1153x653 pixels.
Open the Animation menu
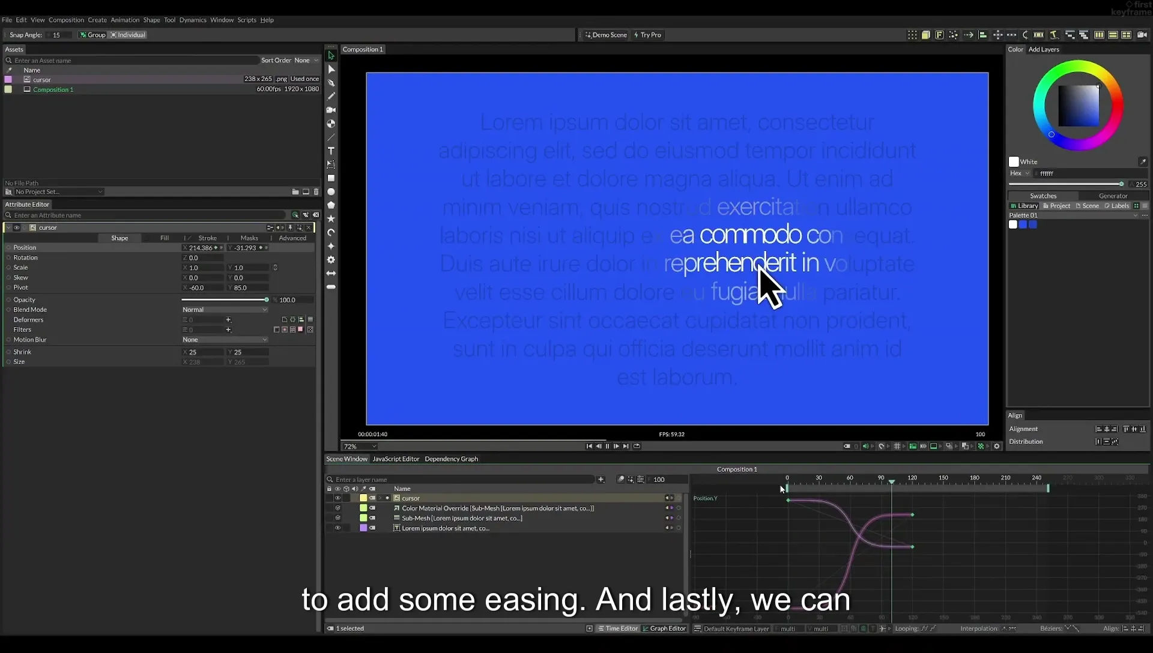(125, 20)
